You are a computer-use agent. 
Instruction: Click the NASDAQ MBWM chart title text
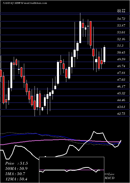25,3
